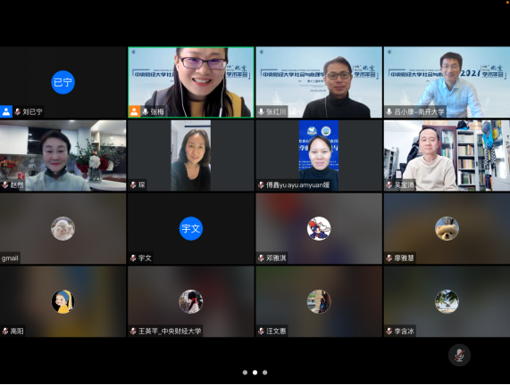Select the active middle page indicator
510x385 pixels.
coord(255,373)
